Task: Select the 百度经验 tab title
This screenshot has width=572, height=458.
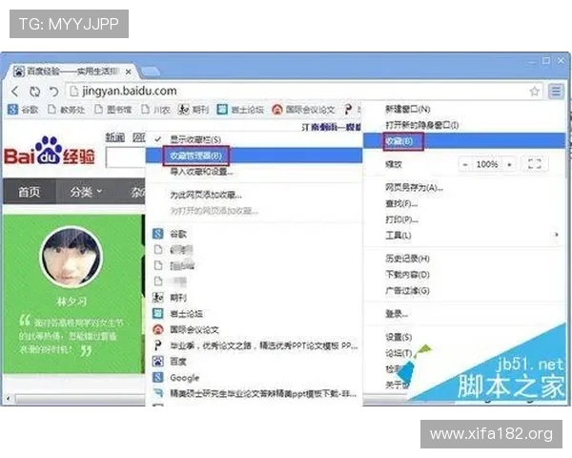Action: click(x=71, y=72)
